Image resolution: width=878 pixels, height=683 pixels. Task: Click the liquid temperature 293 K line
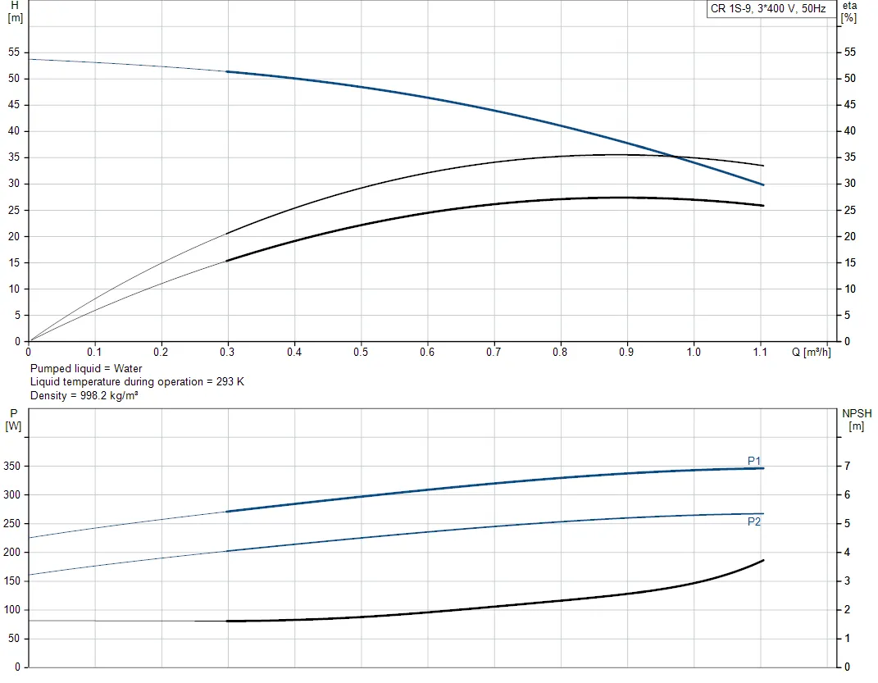(137, 382)
